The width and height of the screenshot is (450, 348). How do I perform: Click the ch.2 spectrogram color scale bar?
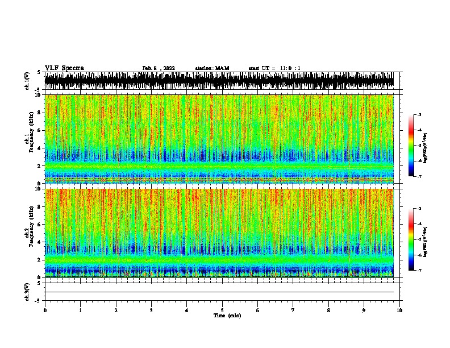[411, 239]
